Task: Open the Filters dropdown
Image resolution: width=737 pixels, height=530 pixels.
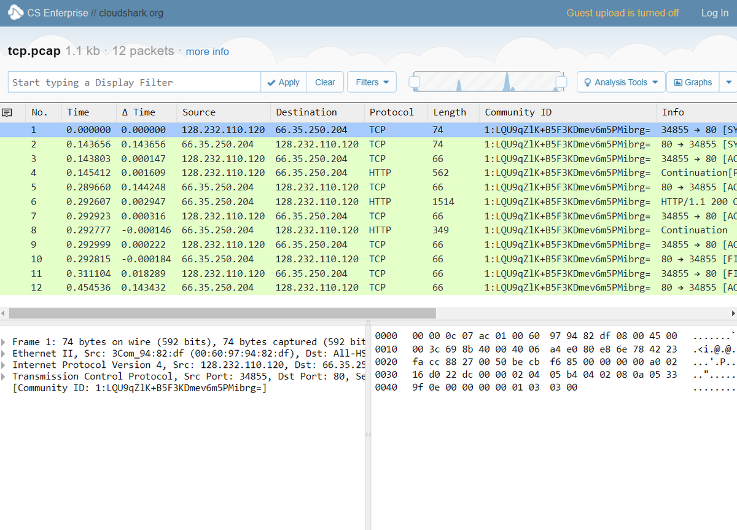Action: (372, 82)
